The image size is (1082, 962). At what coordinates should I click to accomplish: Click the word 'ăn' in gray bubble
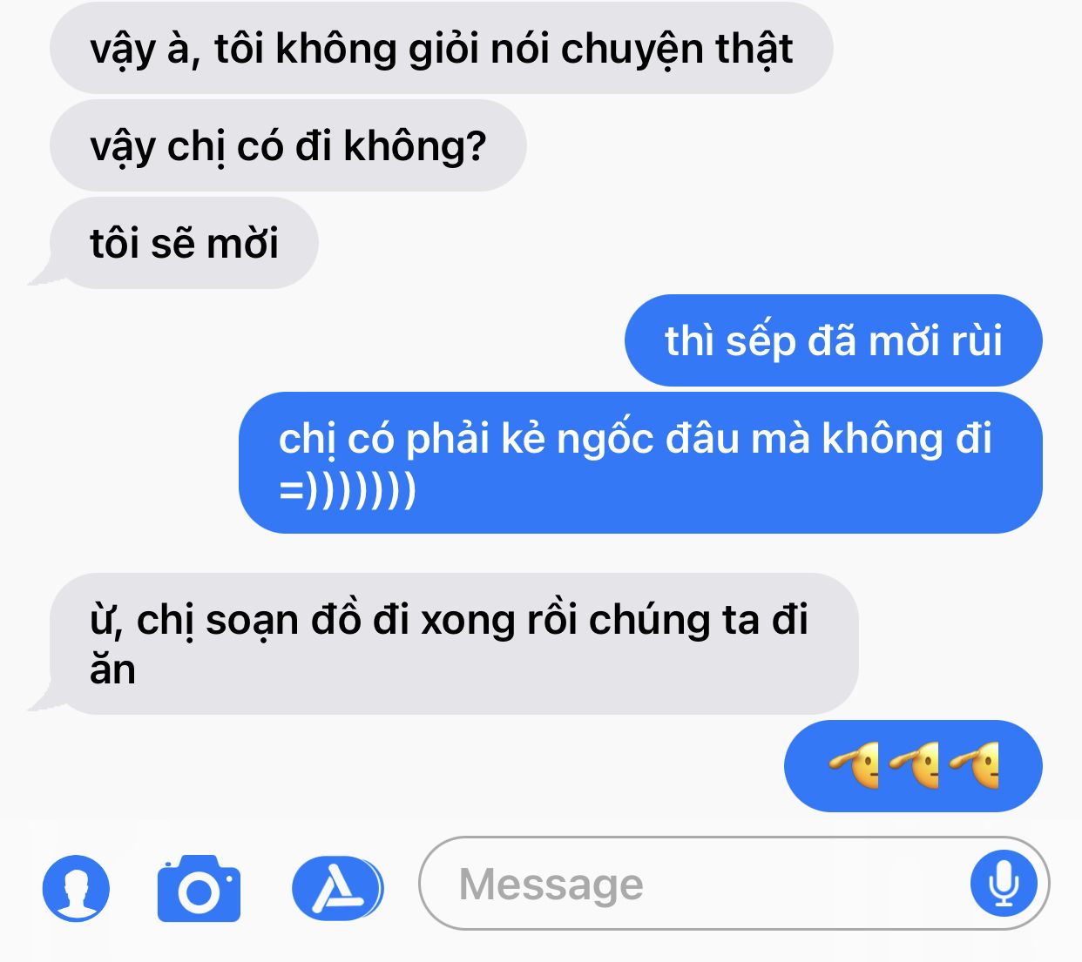pos(112,669)
